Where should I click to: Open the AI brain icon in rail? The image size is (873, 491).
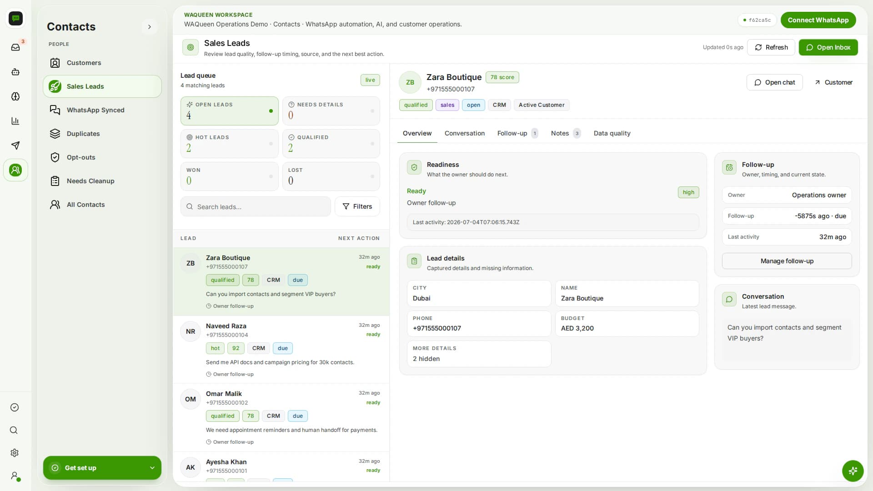pyautogui.click(x=15, y=96)
